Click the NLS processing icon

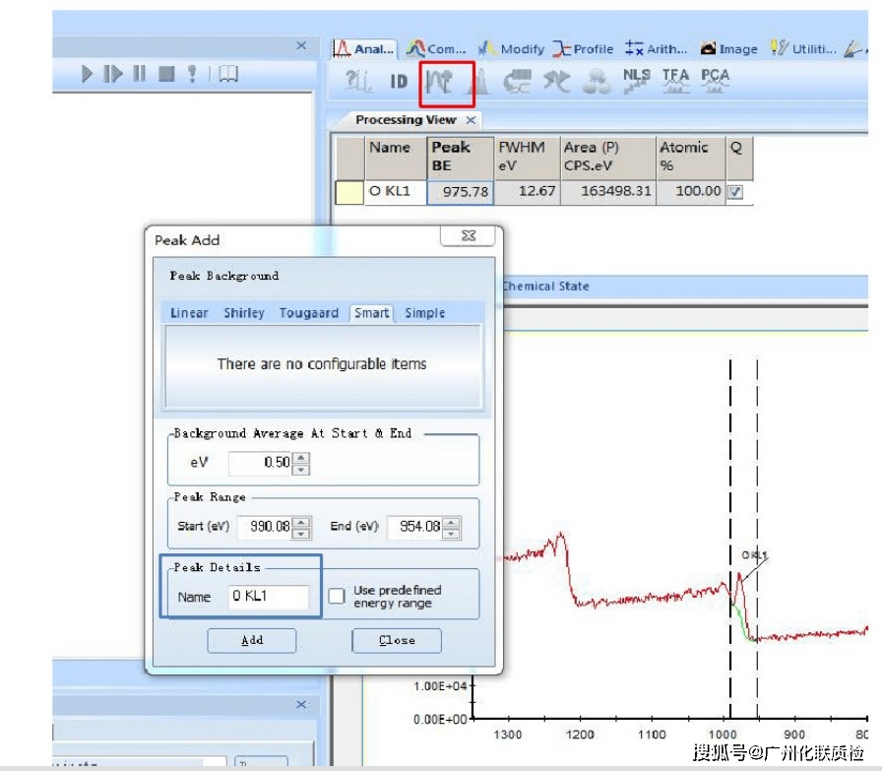click(636, 81)
